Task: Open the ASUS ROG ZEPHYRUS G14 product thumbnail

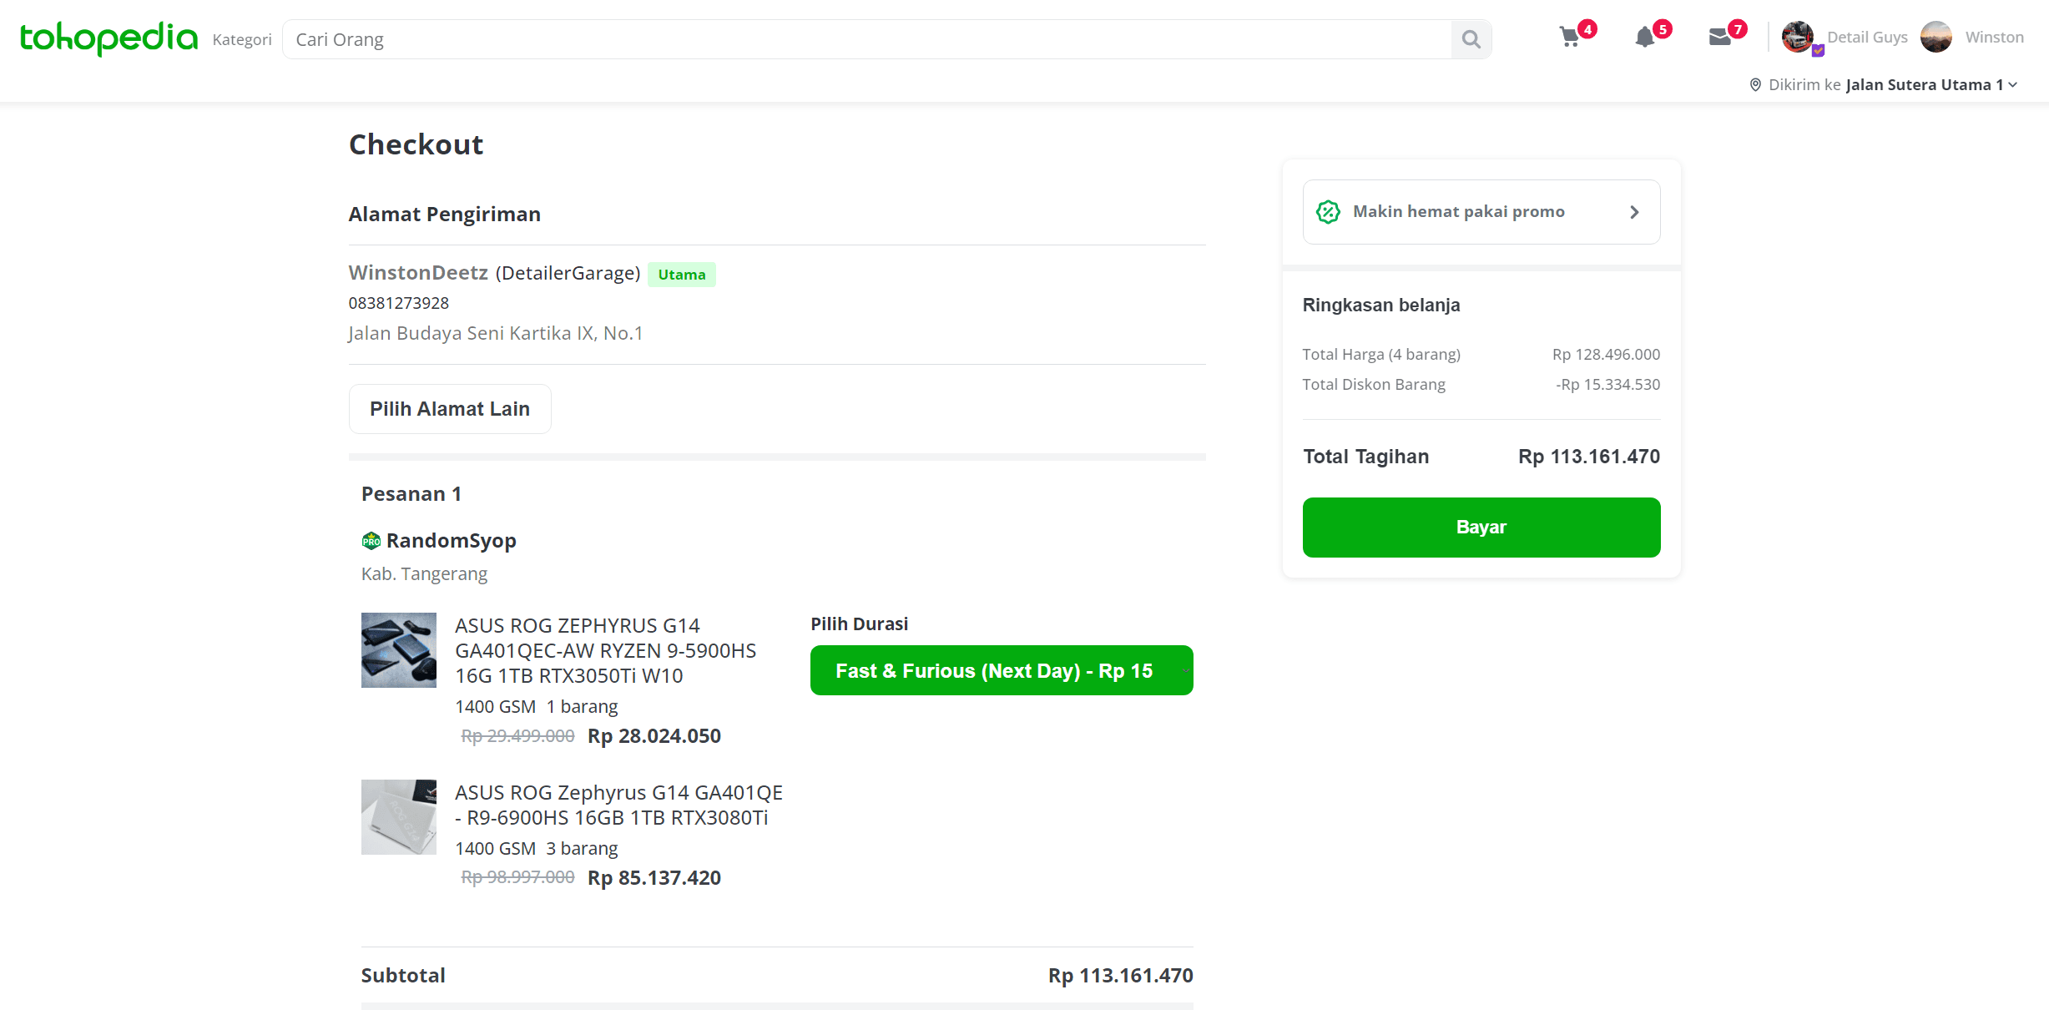Action: (x=398, y=649)
